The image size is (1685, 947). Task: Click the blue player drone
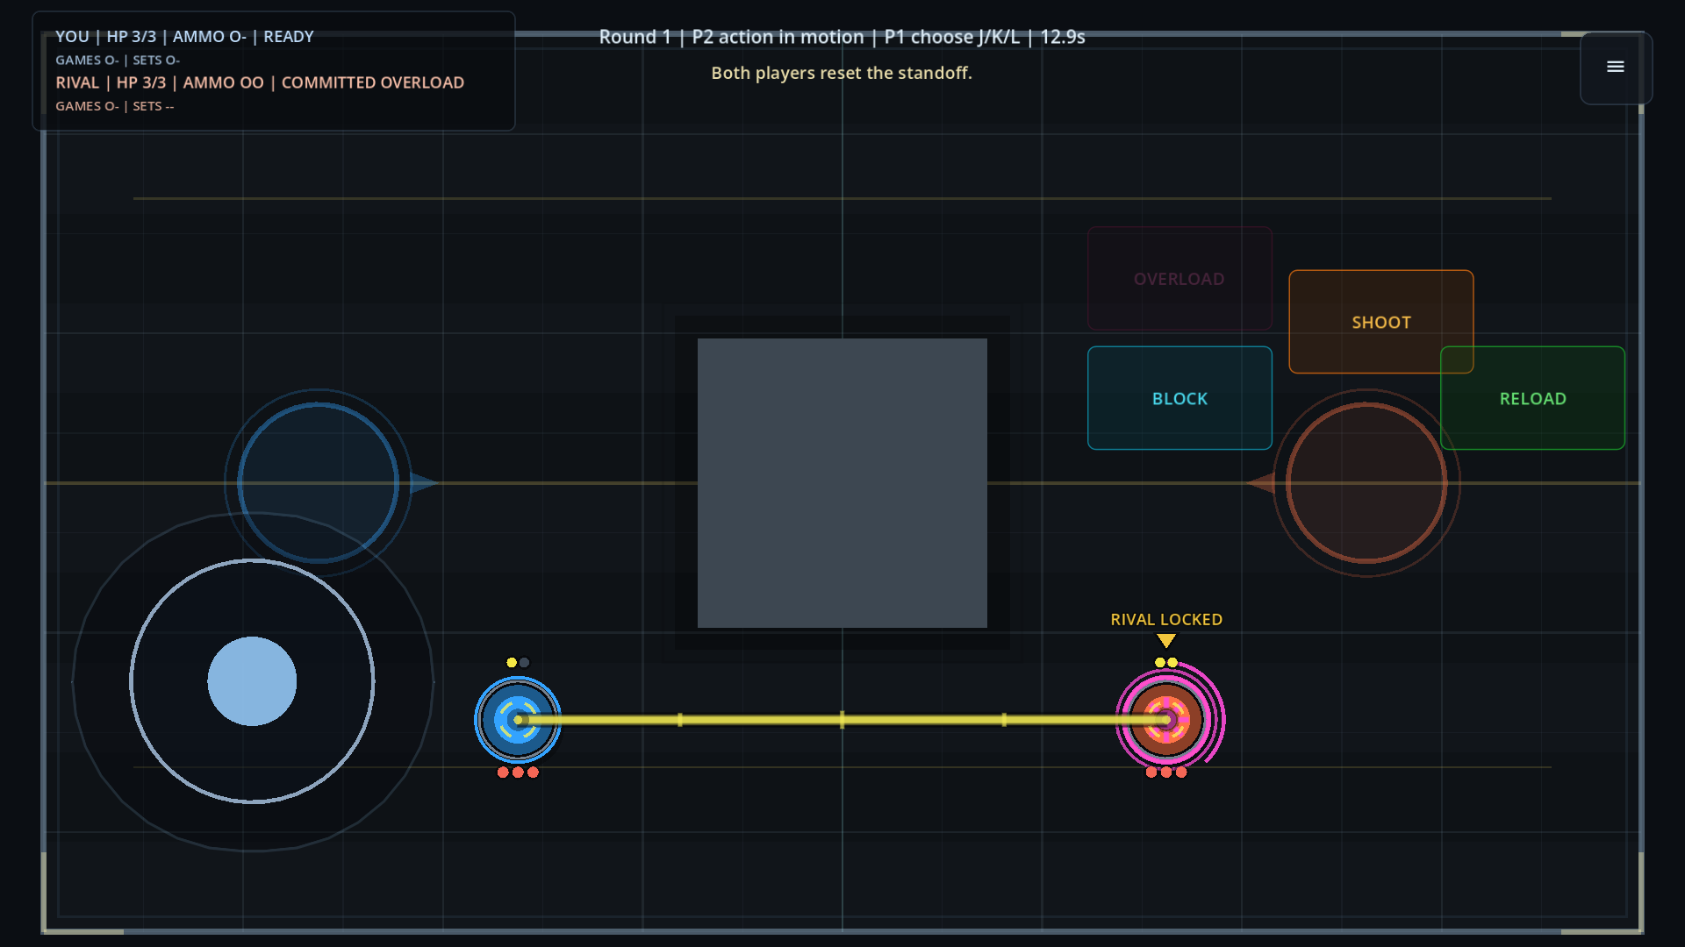[x=518, y=720]
